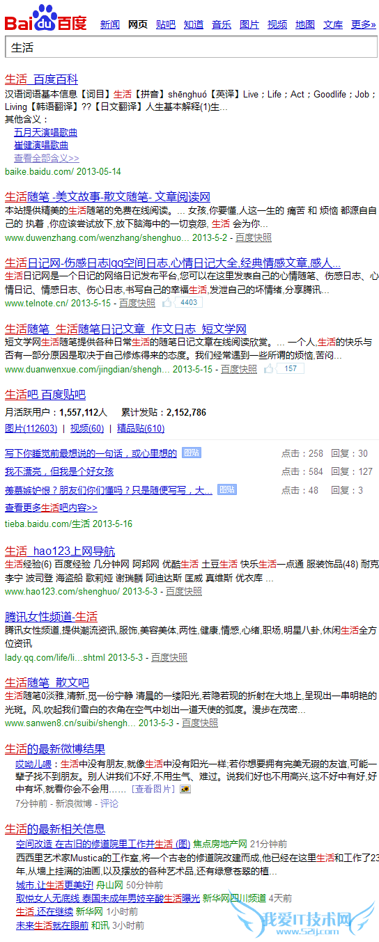Open news 未来生活就在眼前
379x942 pixels.
tap(52, 925)
